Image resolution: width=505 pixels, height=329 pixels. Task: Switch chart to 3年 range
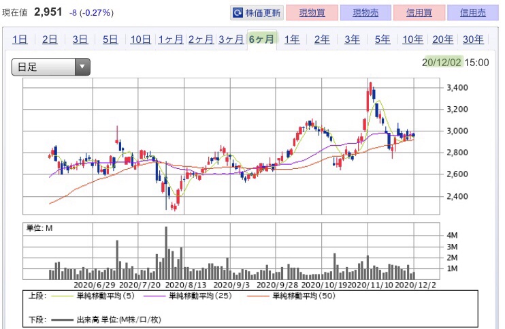pyautogui.click(x=352, y=40)
